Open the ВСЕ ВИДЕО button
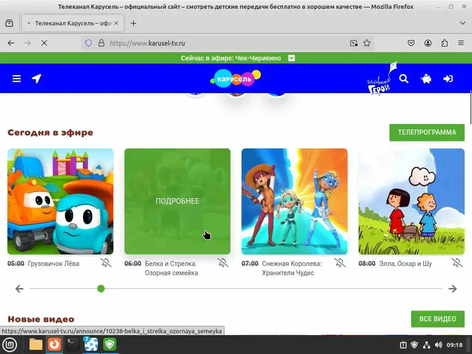 (x=438, y=319)
